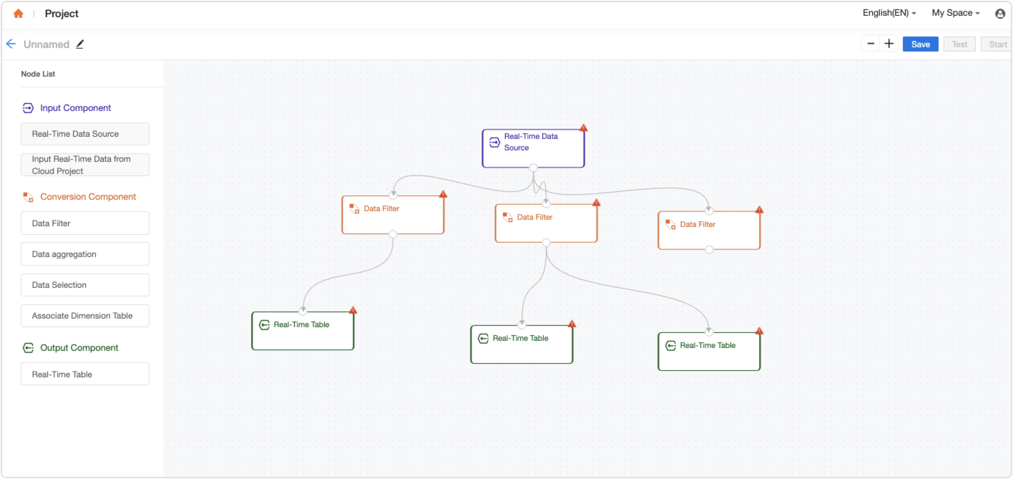Click the home icon in the top bar
The image size is (1013, 479).
[19, 13]
